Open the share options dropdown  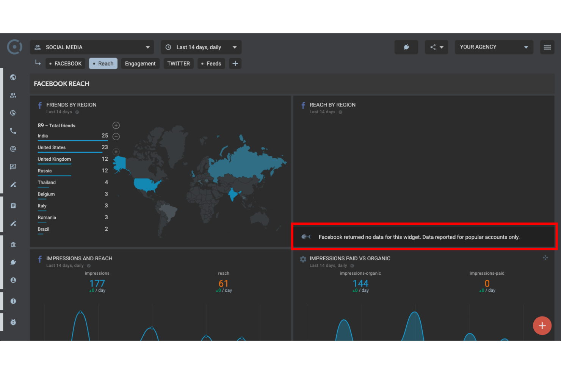(436, 47)
